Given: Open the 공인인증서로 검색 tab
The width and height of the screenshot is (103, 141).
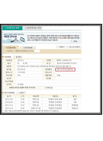Looking at the screenshot, I should click(33, 28).
